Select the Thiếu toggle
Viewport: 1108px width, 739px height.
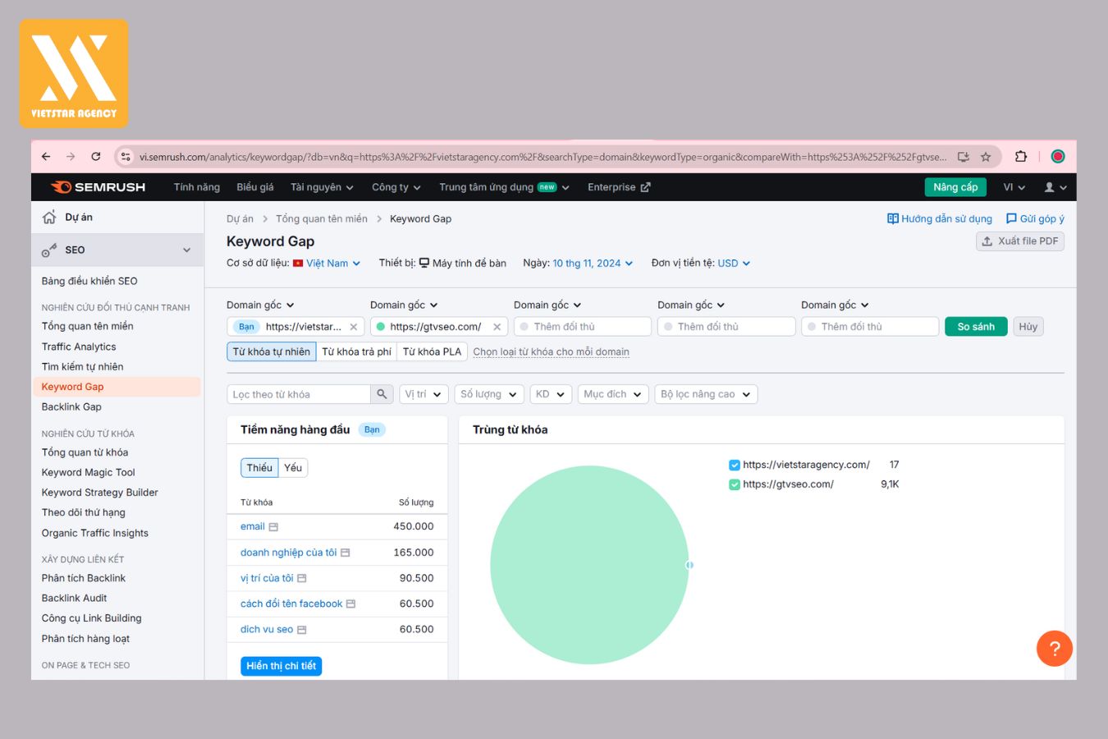pos(259,468)
